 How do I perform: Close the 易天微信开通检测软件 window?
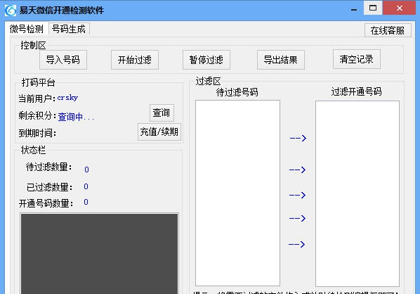[x=400, y=8]
